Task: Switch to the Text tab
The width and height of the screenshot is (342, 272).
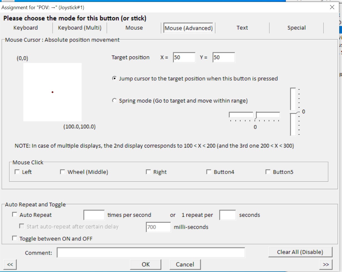Action: coord(242,28)
